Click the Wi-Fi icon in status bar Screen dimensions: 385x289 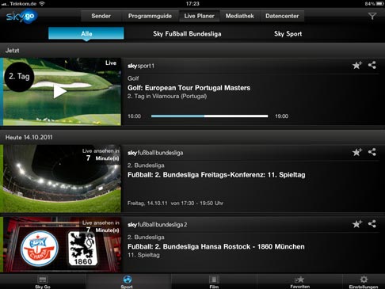click(42, 3)
